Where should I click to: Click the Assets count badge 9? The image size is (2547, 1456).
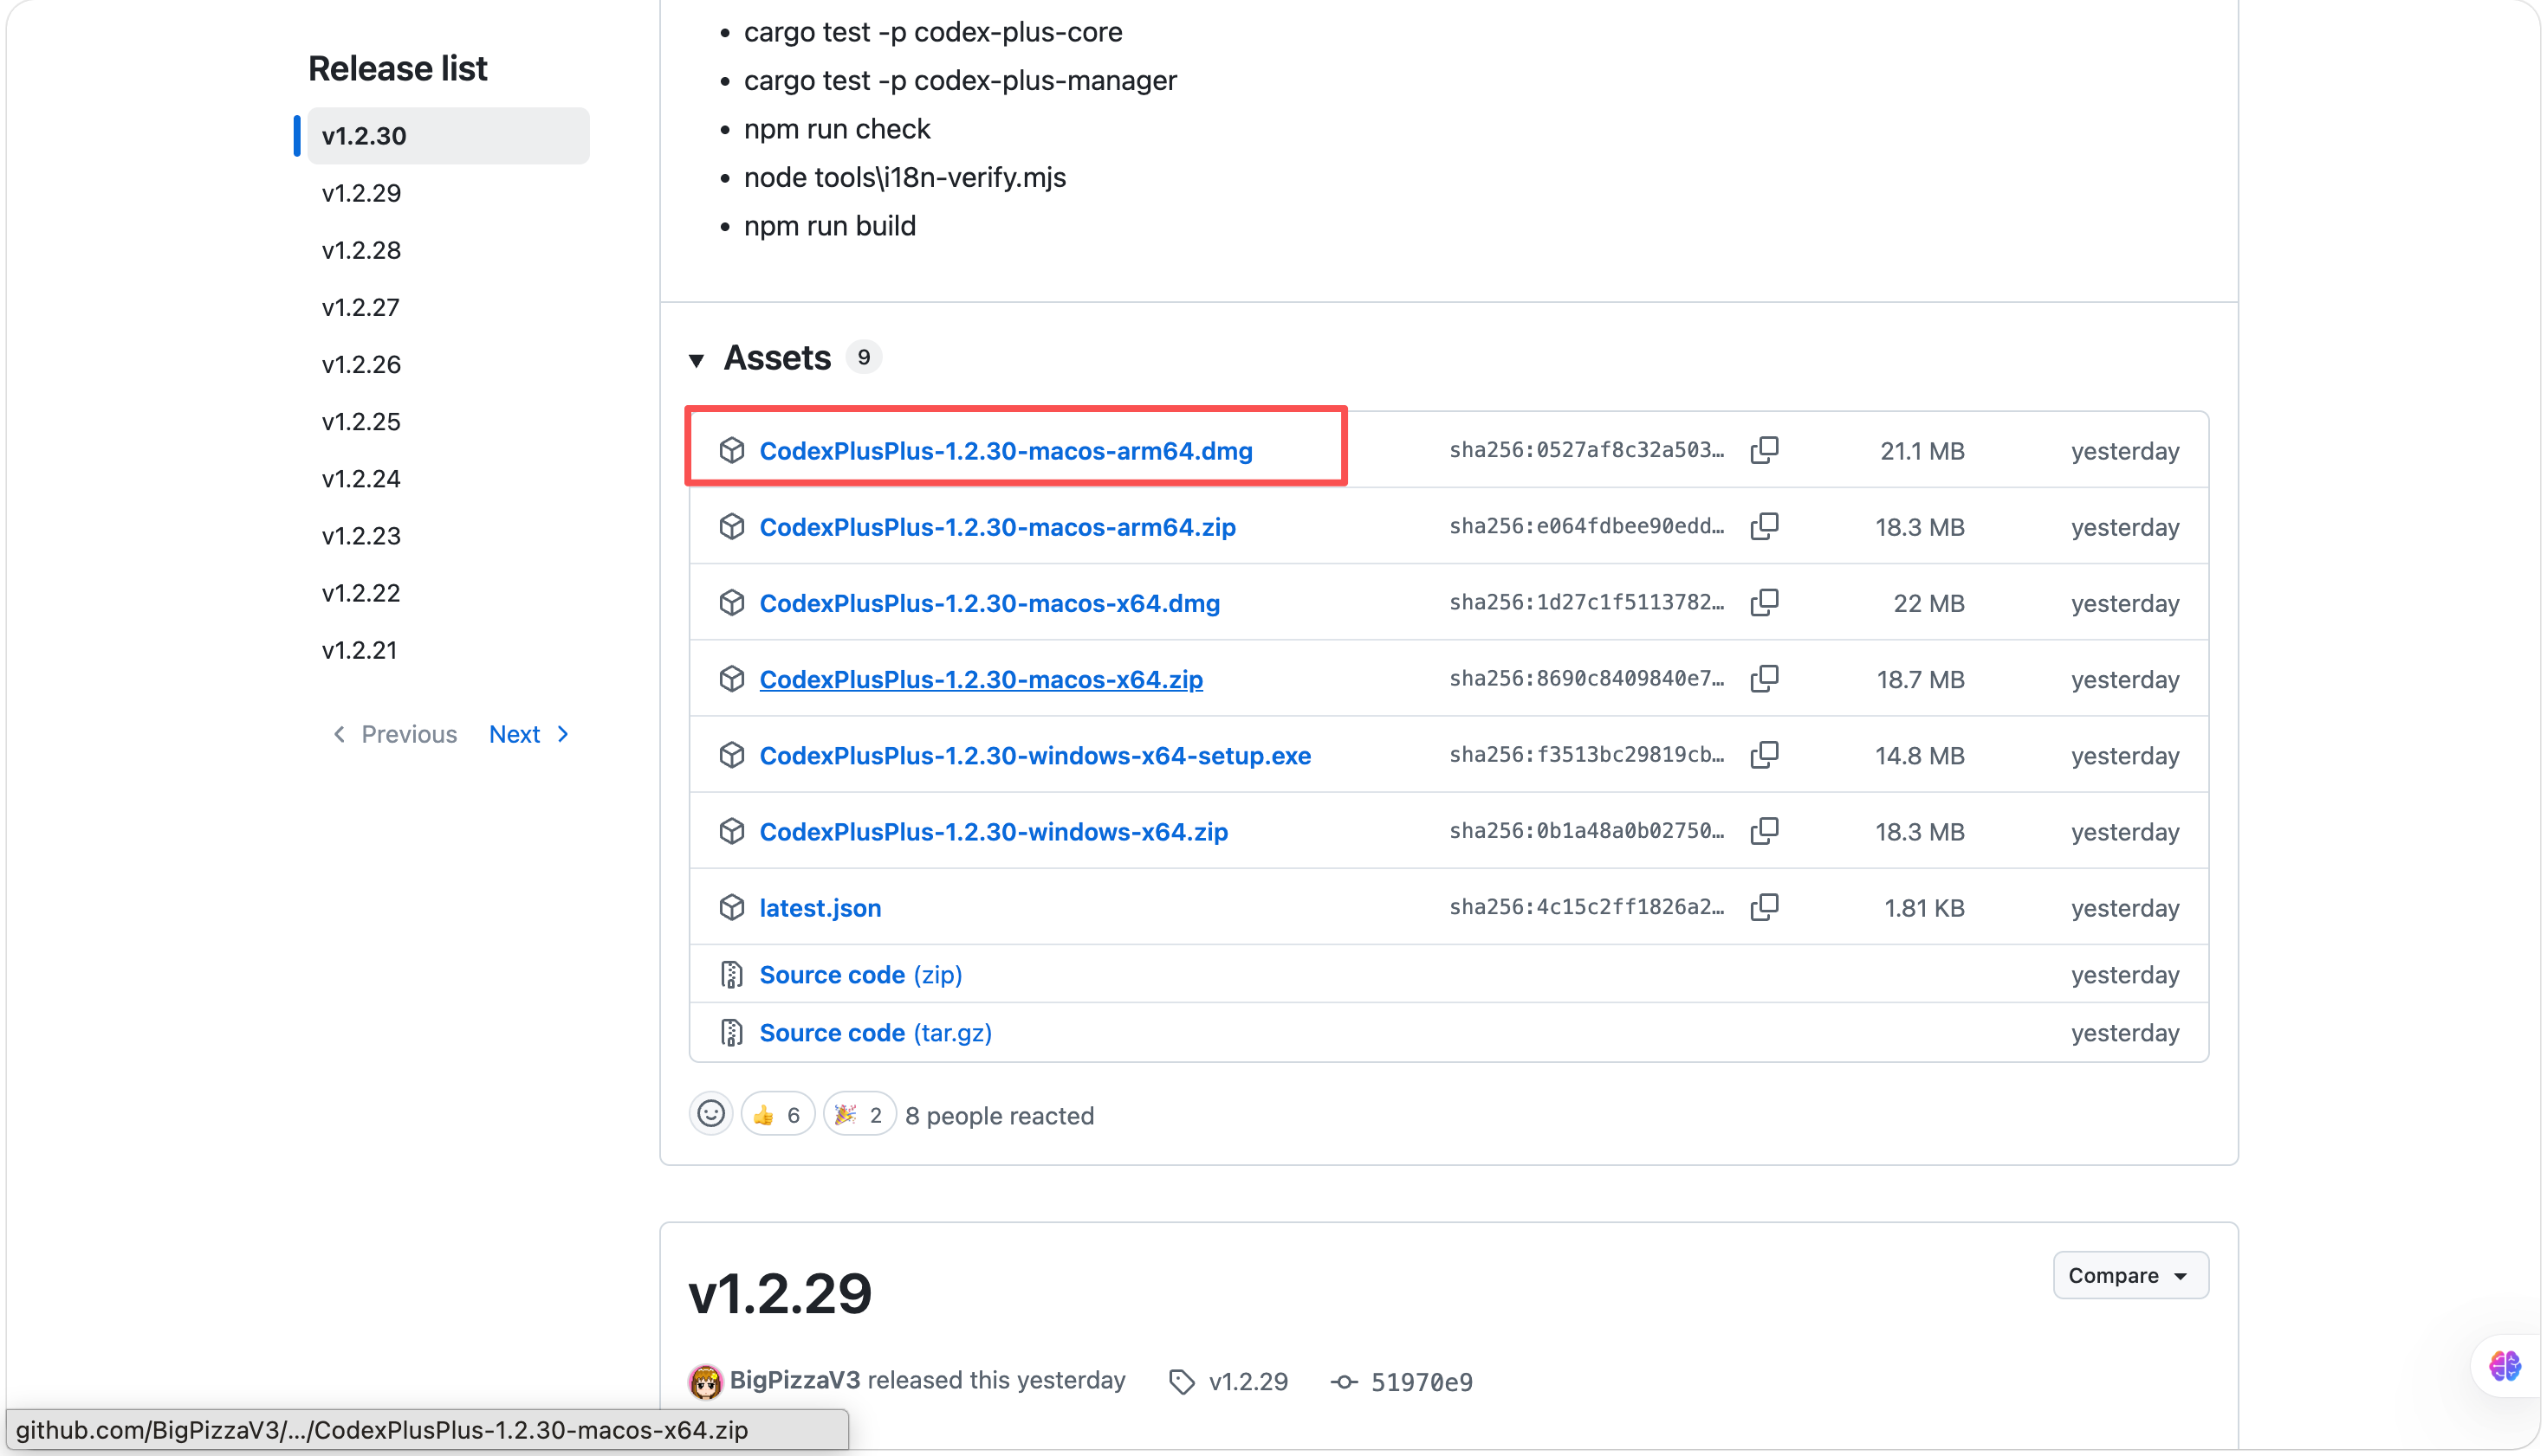coord(863,357)
